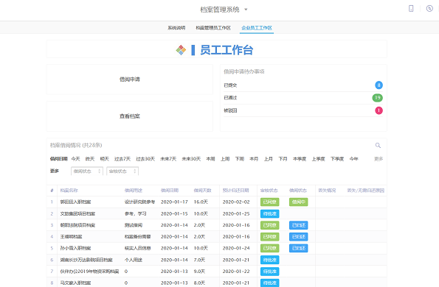The image size is (439, 287).
Task: Filter borrow date by 未来30天
Action: pyautogui.click(x=191, y=159)
